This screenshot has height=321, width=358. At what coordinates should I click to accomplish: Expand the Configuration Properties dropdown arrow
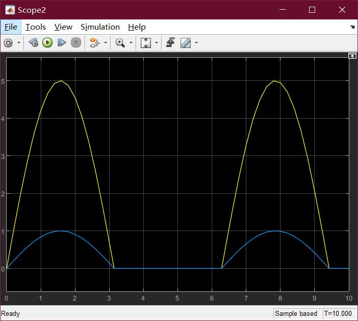(19, 43)
